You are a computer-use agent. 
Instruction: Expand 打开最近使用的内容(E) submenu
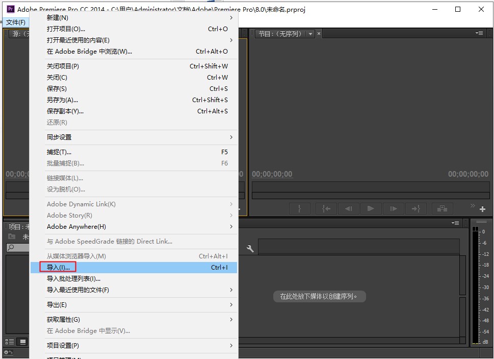click(x=134, y=40)
